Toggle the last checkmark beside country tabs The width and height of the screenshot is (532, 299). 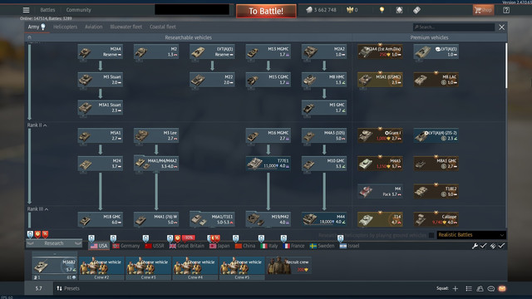click(501, 246)
